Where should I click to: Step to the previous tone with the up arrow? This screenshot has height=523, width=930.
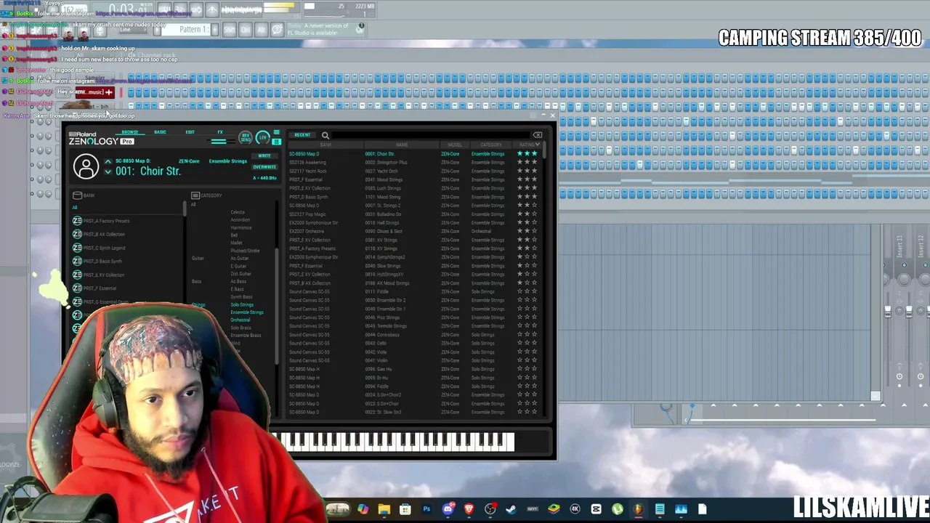108,161
